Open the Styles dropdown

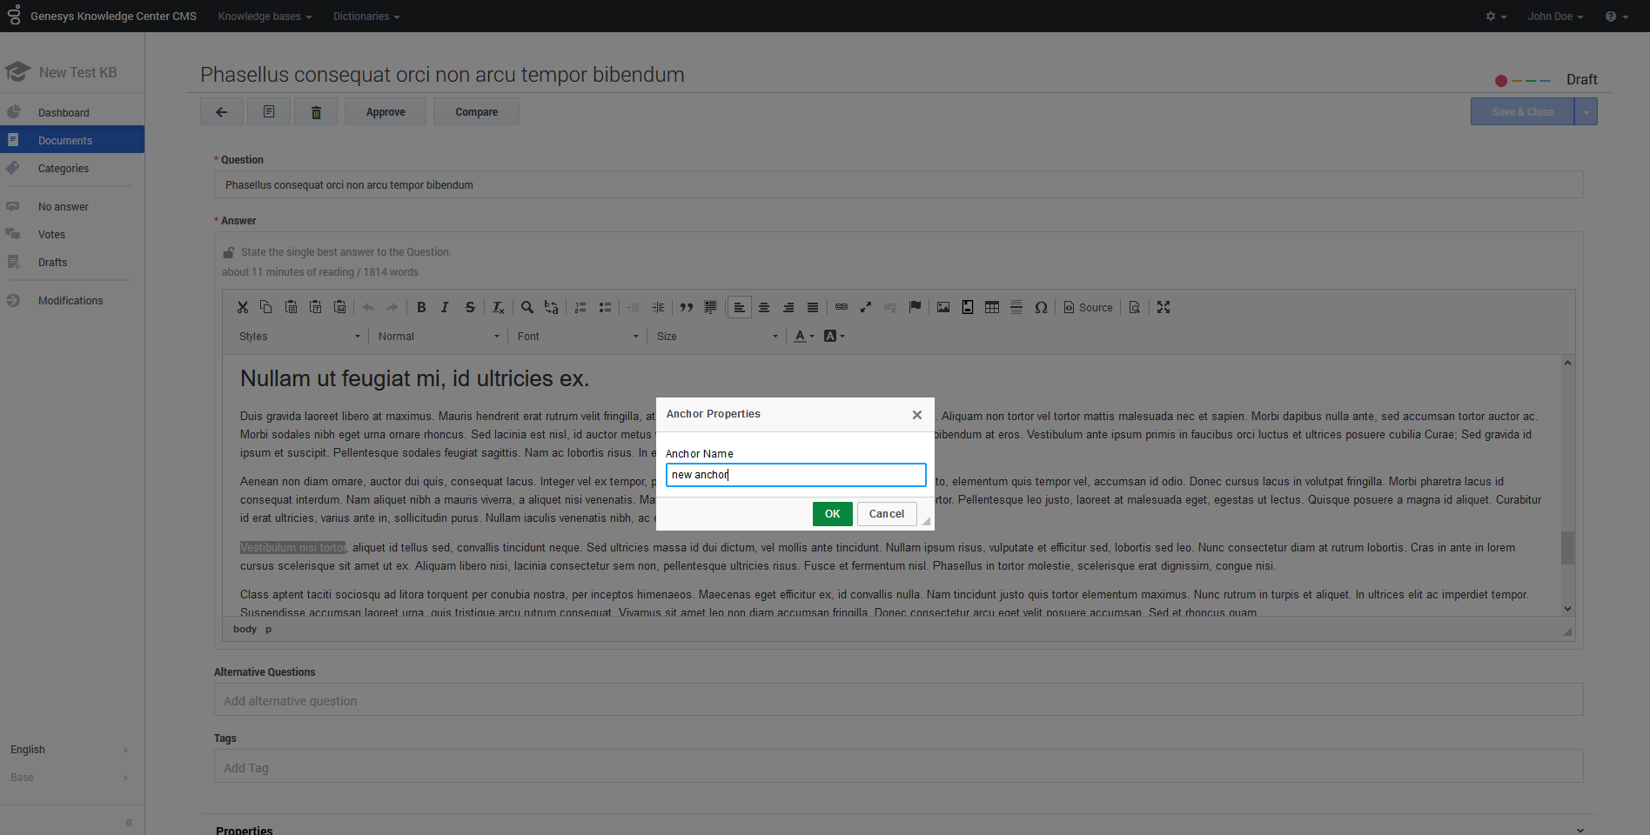(298, 337)
